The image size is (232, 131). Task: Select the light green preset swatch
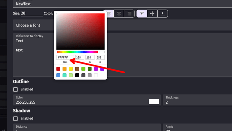point(83,69)
